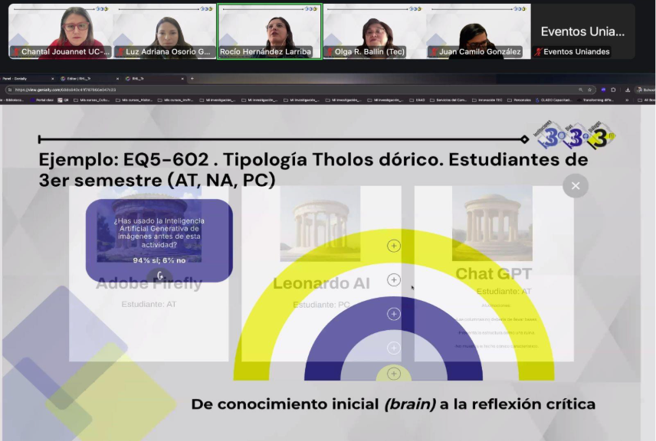Screen dimensions: 656x441
Task: Open the Eventos Uniandes participant tile
Action: [x=582, y=31]
